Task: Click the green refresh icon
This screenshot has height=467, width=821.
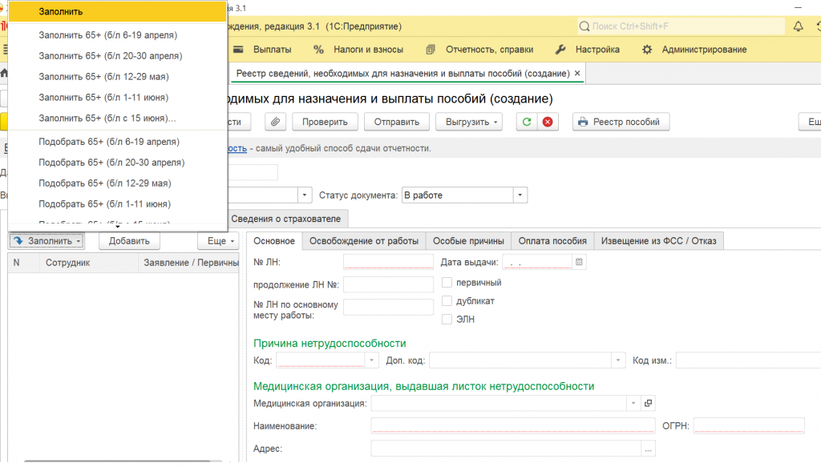Action: point(527,122)
